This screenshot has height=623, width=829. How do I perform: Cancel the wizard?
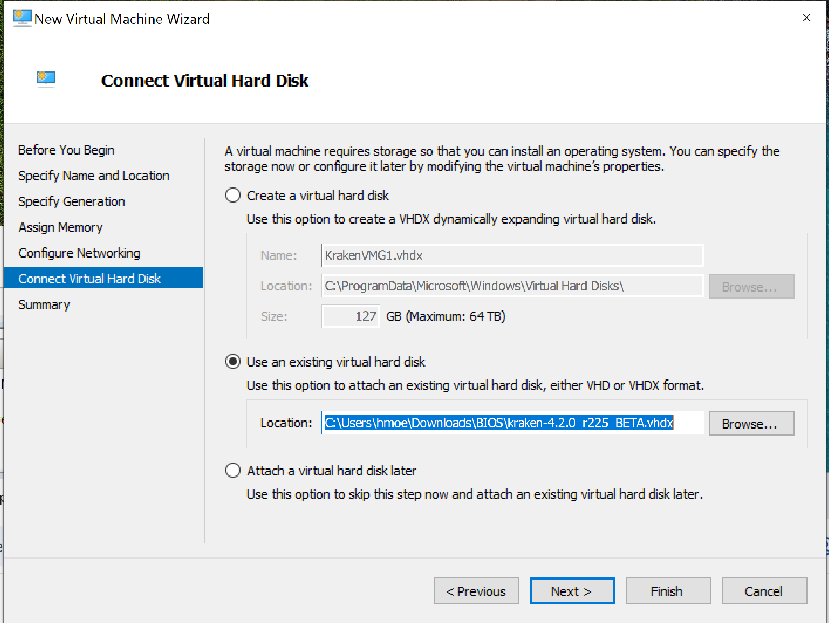(x=764, y=591)
